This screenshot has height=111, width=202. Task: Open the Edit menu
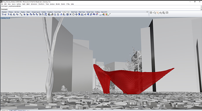coord(5,4)
